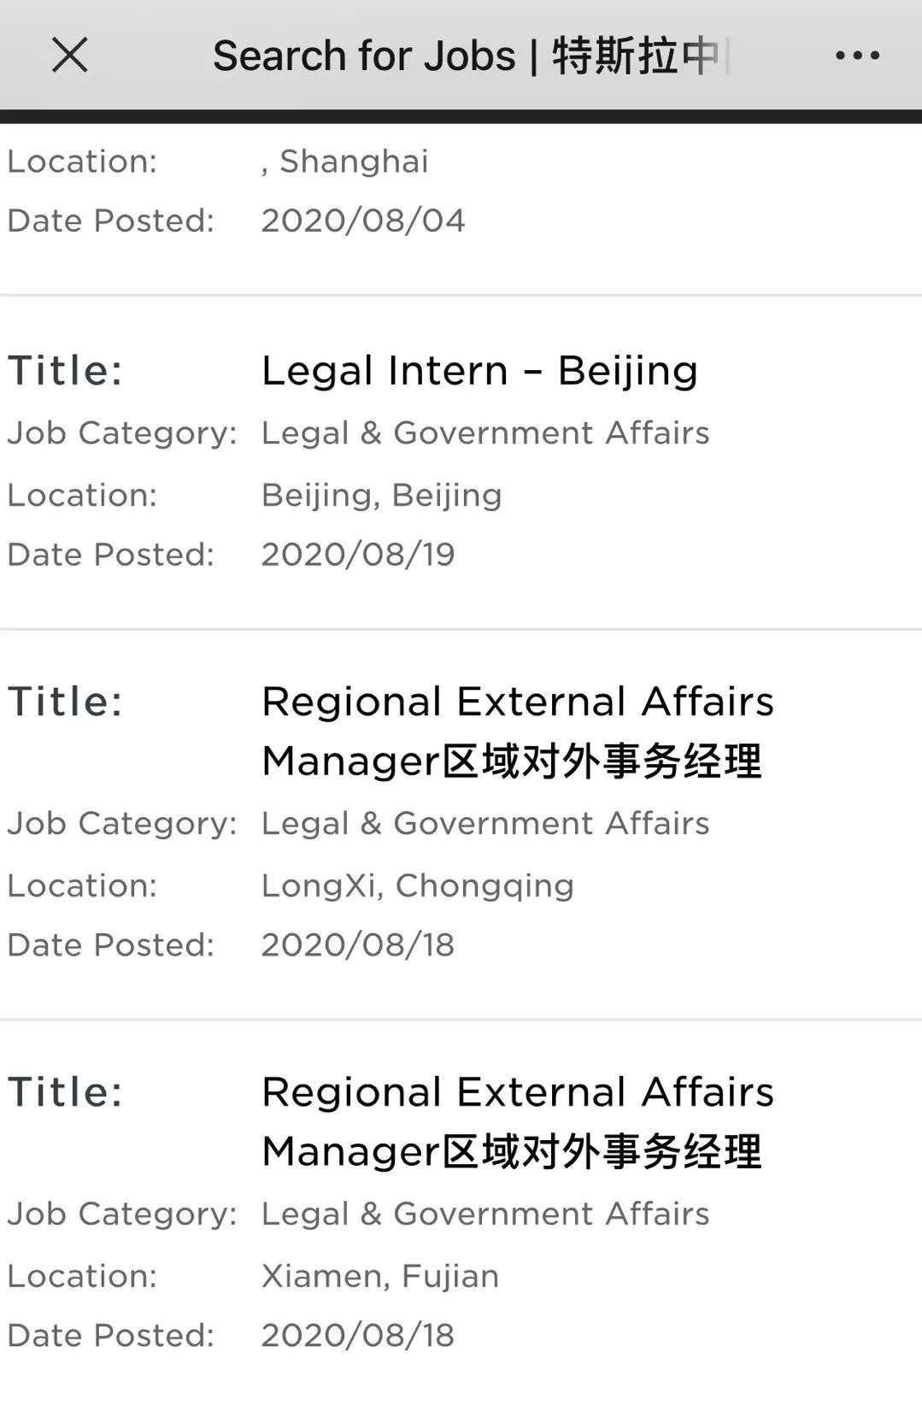The width and height of the screenshot is (922, 1423).
Task: Click the Title label of the Legal Intern entry
Action: (x=65, y=370)
